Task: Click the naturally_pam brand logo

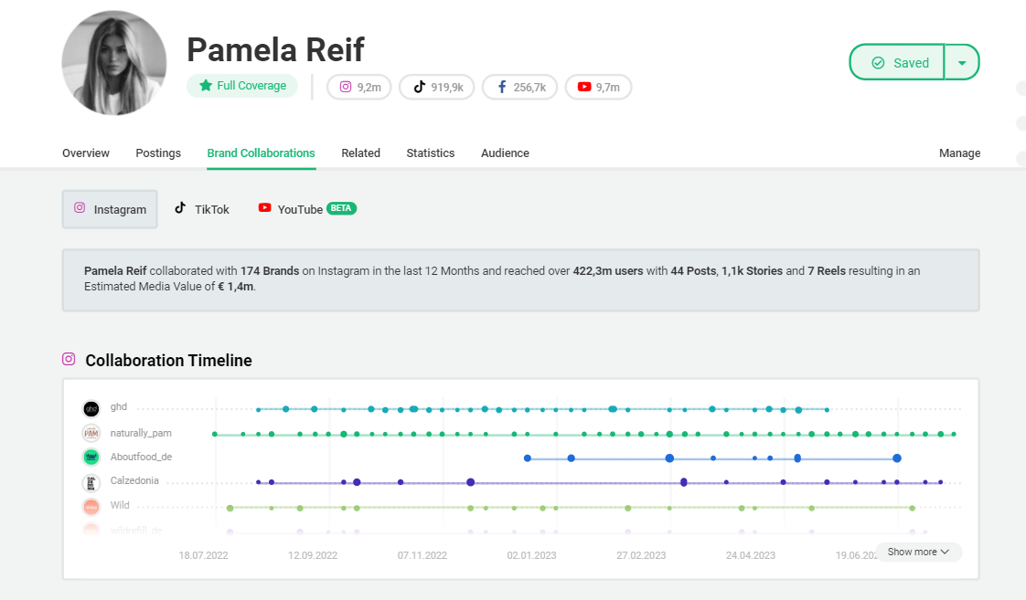Action: point(91,433)
